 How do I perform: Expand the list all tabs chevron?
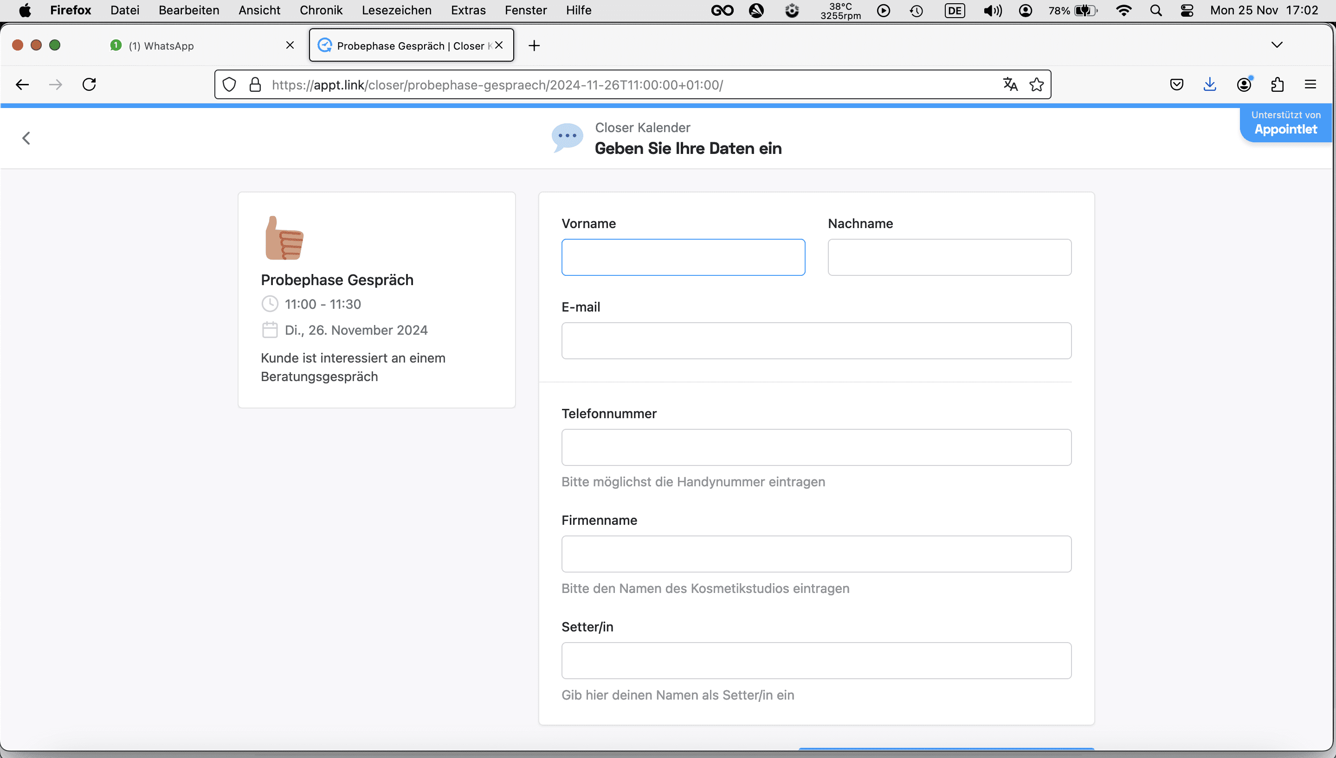tap(1277, 45)
